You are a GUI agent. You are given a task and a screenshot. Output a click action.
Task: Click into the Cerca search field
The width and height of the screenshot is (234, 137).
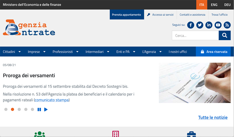(195, 36)
